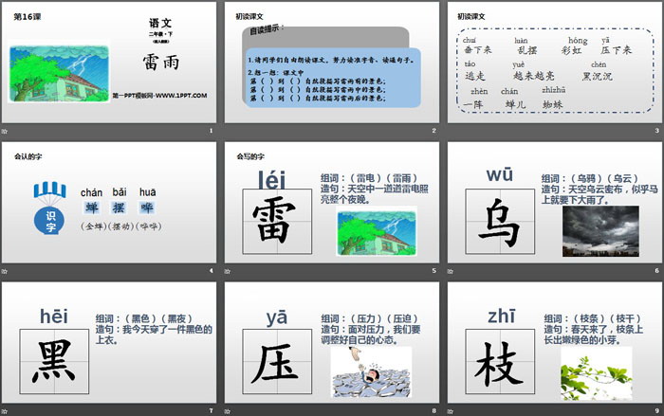This screenshot has width=664, height=416.
Task: Click the pinyin bǎi on slide 4
Action: (120, 192)
